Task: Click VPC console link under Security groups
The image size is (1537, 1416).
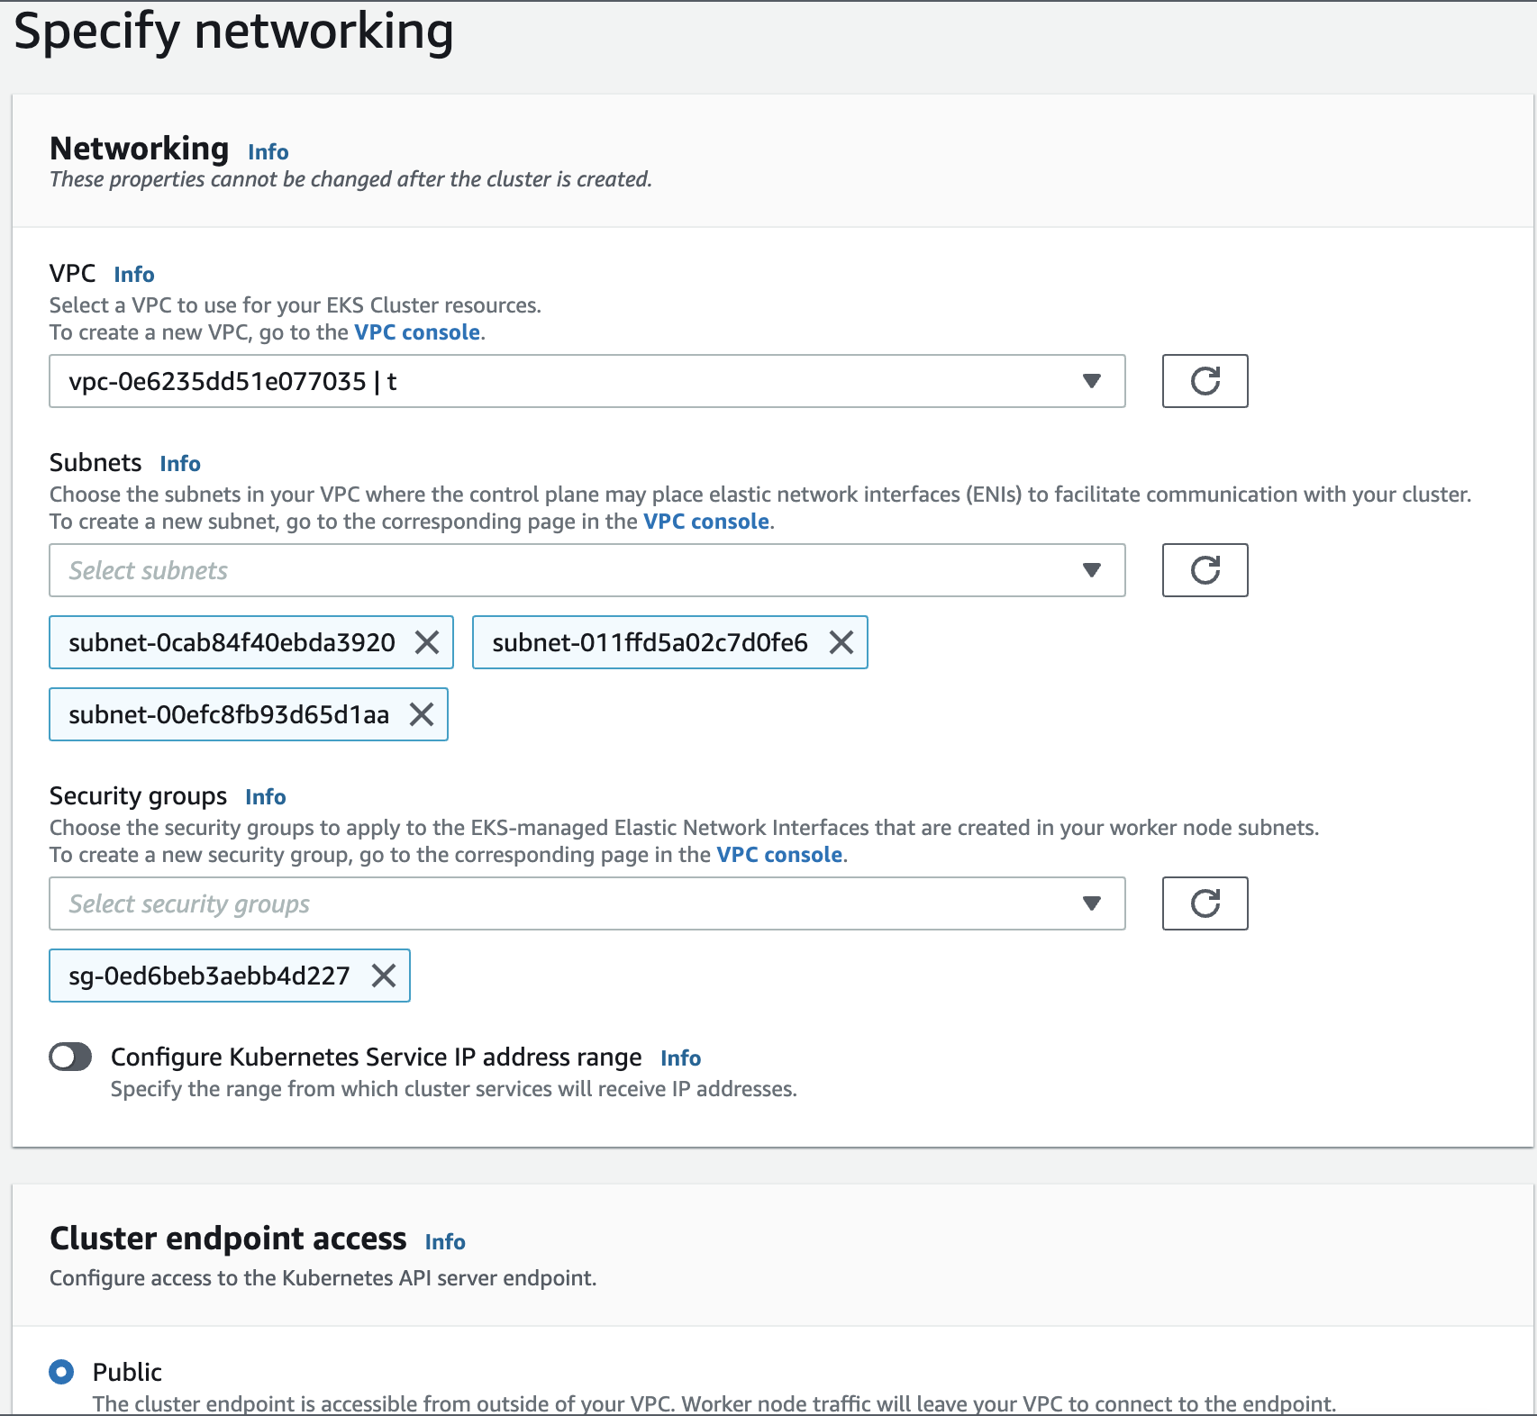Action: coord(779,855)
